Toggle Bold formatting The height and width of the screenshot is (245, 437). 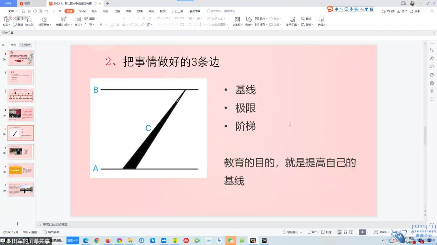101,25
